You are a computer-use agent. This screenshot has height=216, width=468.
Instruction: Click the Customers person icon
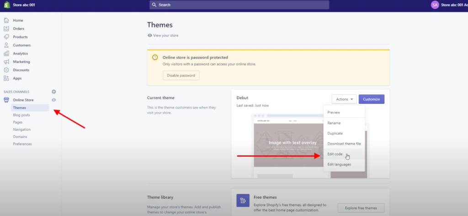click(x=6, y=45)
